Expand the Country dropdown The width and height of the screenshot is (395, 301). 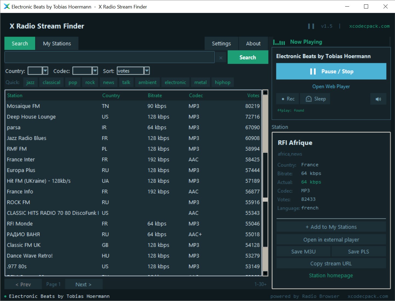tap(45, 71)
